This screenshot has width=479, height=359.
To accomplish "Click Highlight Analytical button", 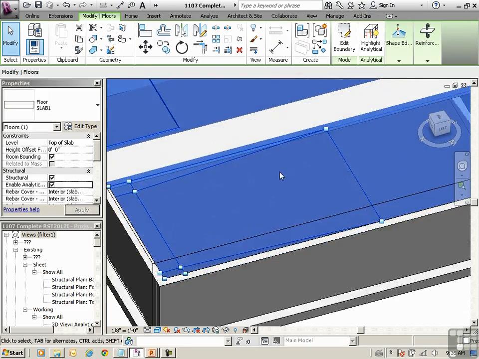I will [x=371, y=38].
